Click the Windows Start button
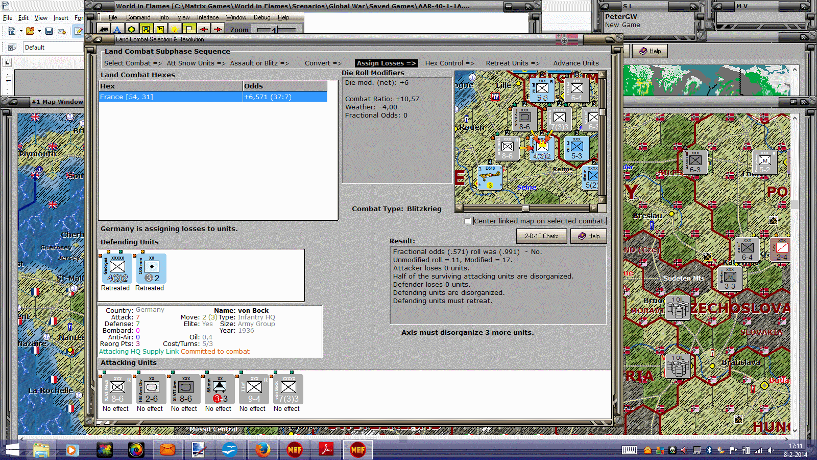This screenshot has height=460, width=817. coord(11,450)
